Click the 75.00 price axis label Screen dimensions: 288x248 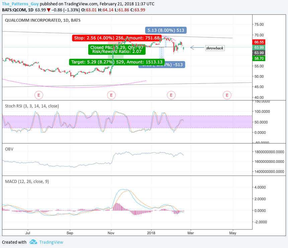(259, 24)
